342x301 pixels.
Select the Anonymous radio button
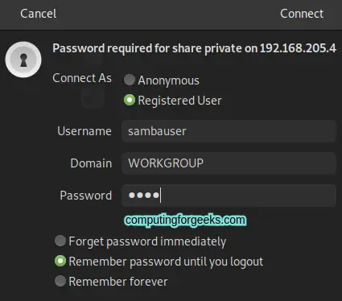[x=130, y=80]
